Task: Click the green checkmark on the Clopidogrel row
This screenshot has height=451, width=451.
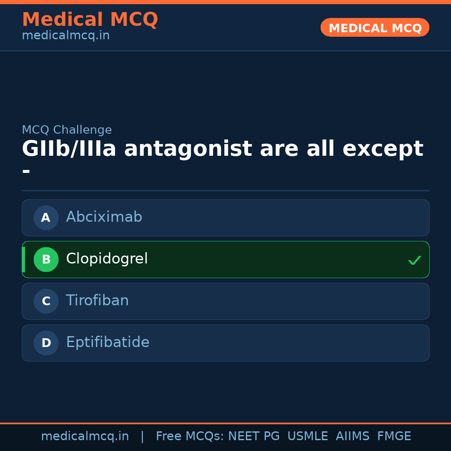Action: coord(414,260)
